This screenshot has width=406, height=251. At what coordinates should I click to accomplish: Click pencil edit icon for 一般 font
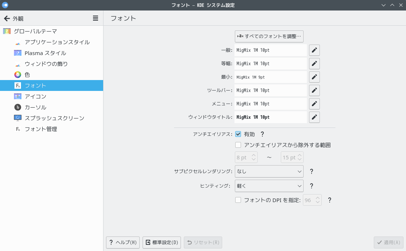click(x=314, y=50)
